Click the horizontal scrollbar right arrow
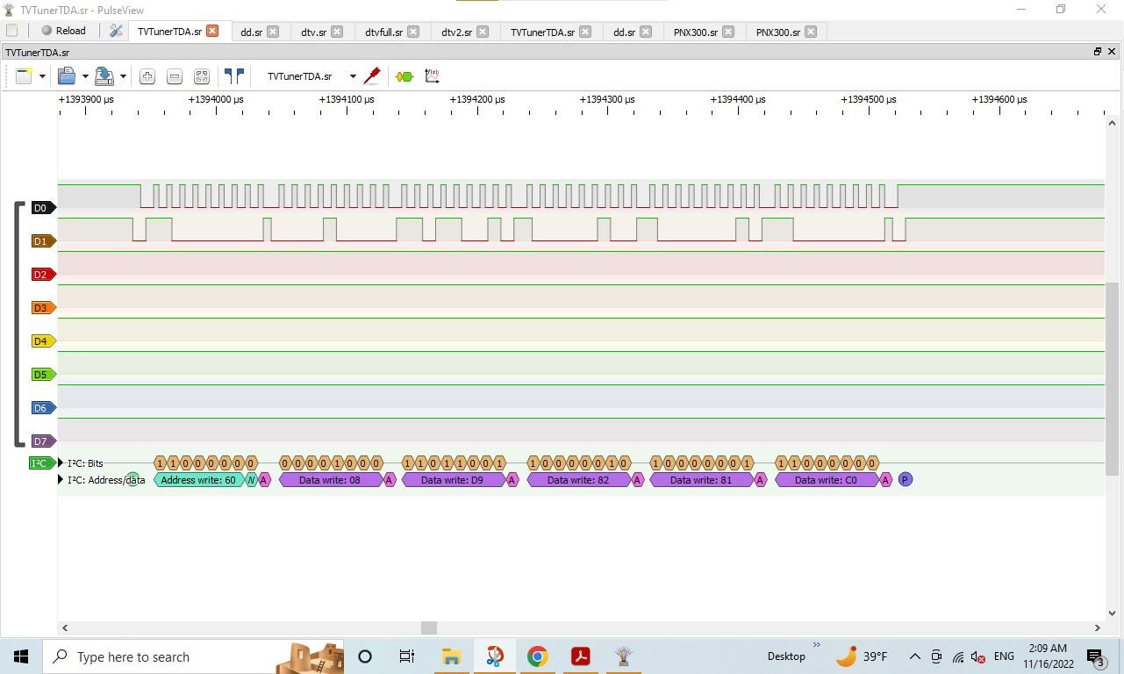 pos(1097,627)
